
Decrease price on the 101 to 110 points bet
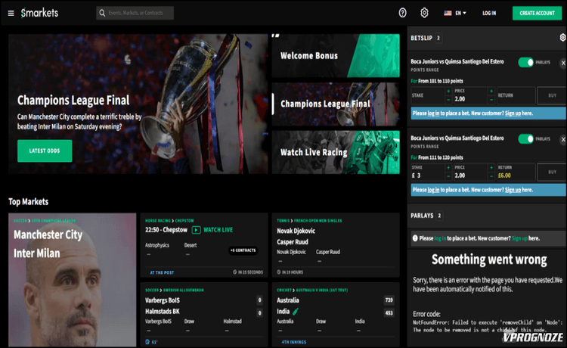pos(491,99)
